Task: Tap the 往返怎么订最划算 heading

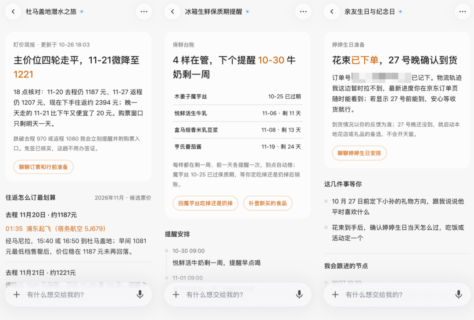Action: [x=31, y=198]
